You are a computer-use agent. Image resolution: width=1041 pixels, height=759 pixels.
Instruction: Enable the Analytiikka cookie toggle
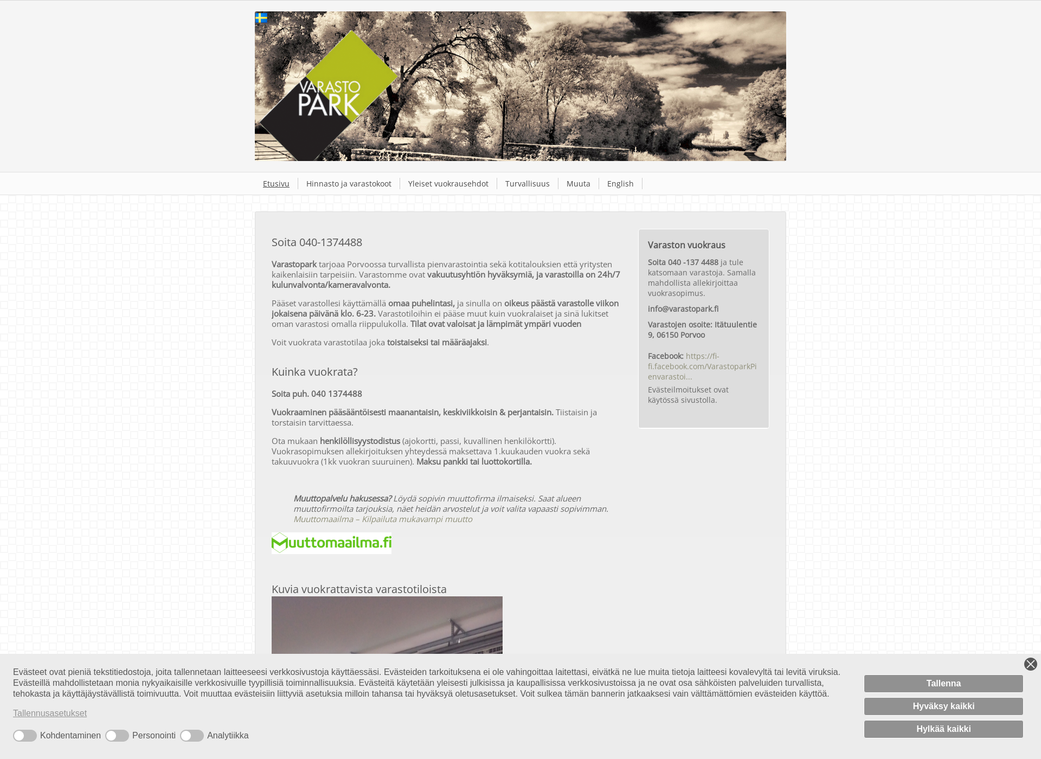(x=192, y=736)
